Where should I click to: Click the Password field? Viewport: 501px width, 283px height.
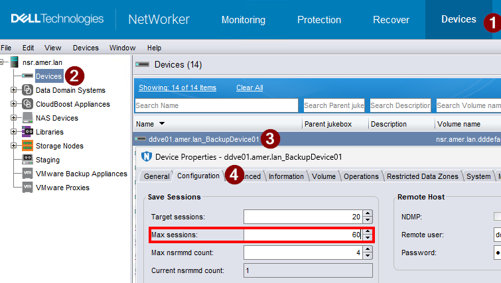point(497,253)
